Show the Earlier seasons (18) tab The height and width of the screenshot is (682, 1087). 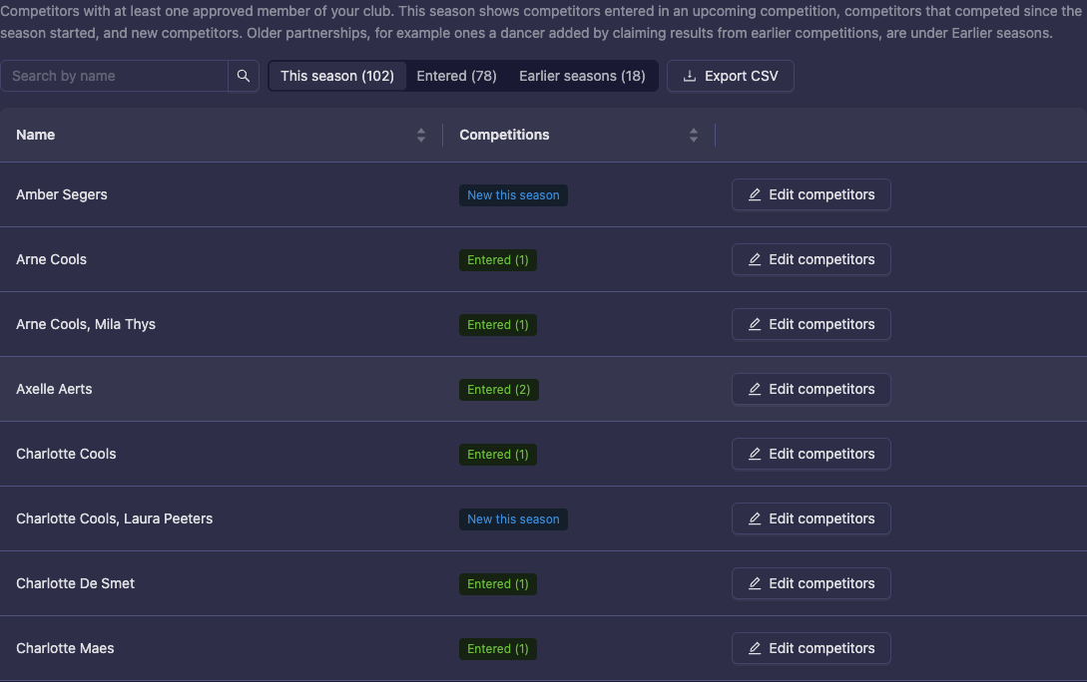coord(582,76)
